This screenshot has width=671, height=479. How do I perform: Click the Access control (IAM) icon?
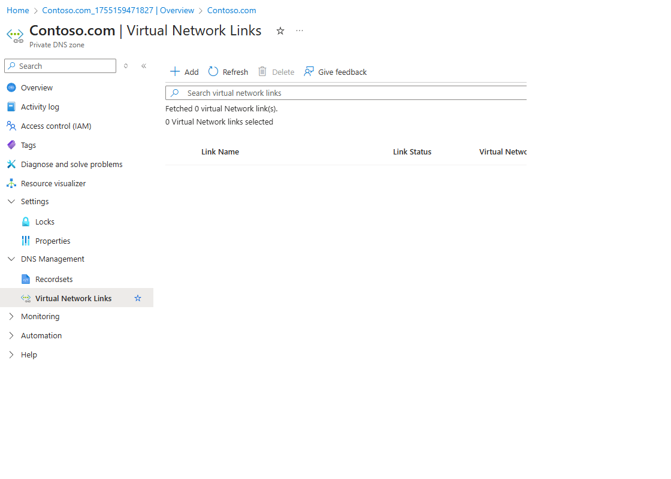click(x=11, y=126)
